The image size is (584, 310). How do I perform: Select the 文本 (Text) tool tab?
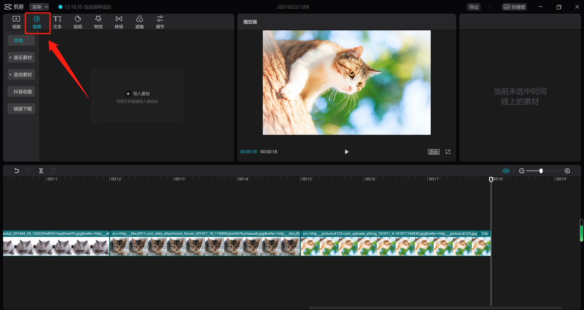click(57, 22)
